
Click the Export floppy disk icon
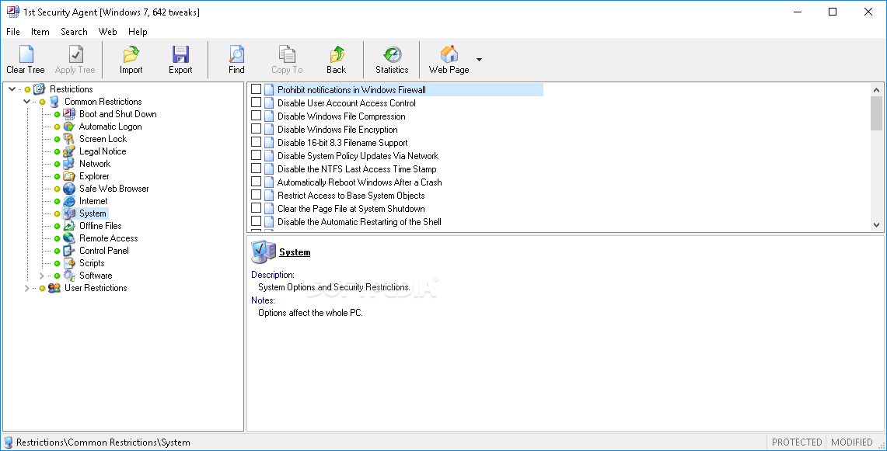[180, 54]
